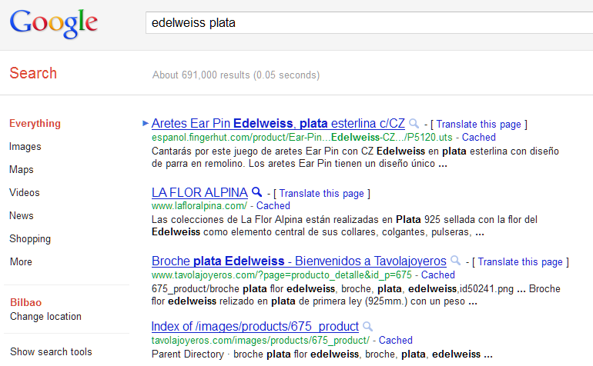Open Index of /images/products/675_product result
This screenshot has height=366, width=593.
click(255, 326)
